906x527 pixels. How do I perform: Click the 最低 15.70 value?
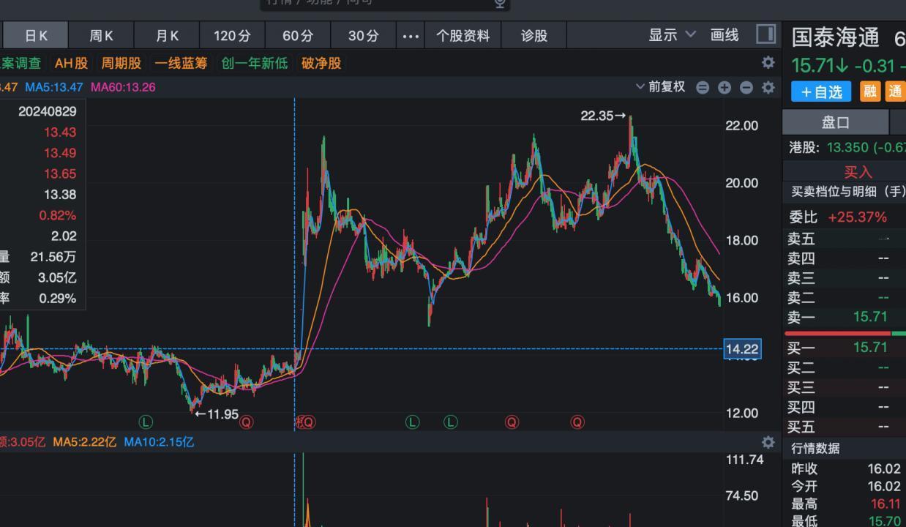[x=885, y=521]
